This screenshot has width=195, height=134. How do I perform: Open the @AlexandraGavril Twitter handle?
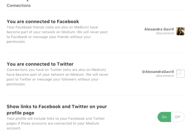click(x=158, y=72)
